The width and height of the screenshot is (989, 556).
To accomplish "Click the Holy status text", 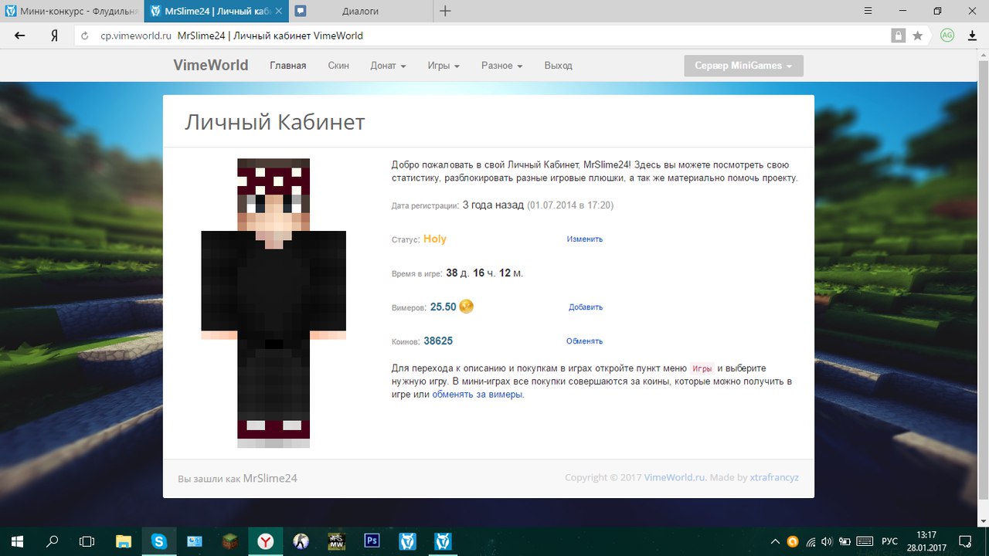I will click(x=435, y=239).
